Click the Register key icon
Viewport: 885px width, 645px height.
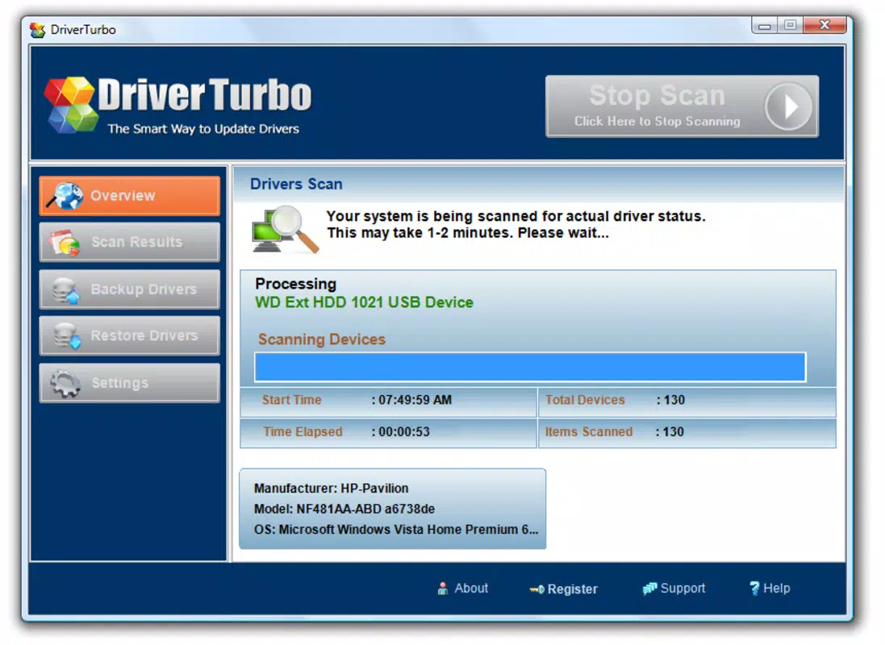536,589
